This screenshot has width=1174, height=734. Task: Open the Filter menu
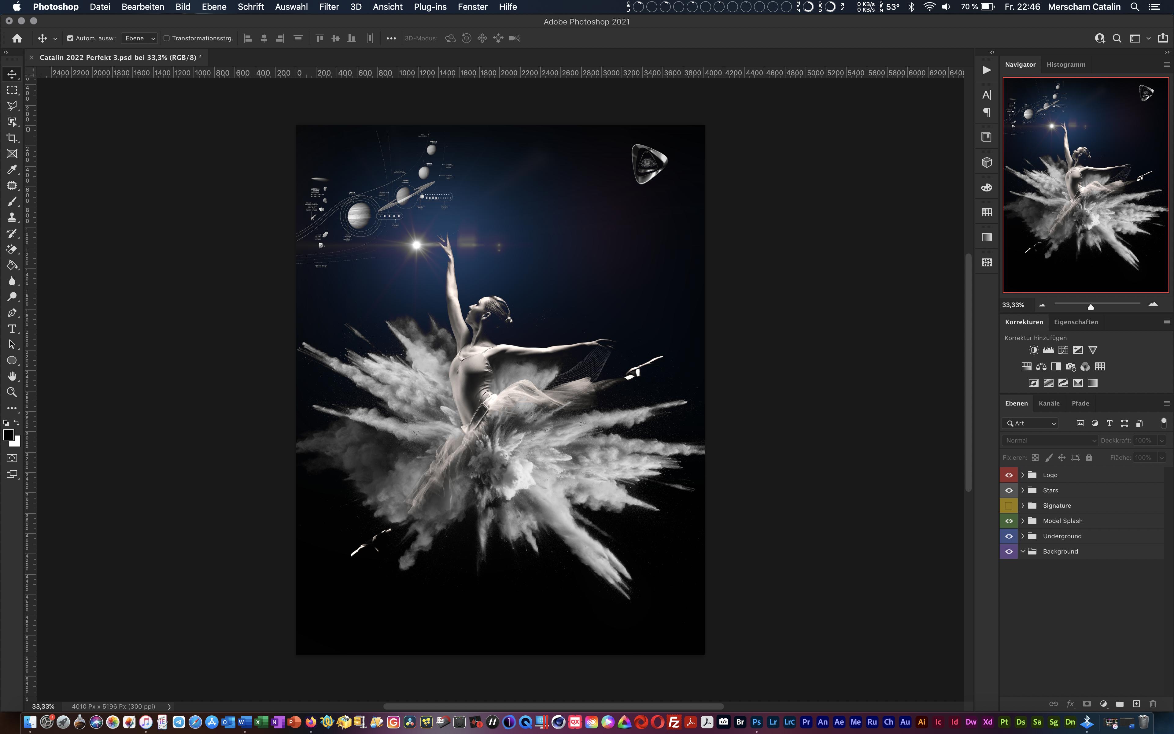pos(328,7)
